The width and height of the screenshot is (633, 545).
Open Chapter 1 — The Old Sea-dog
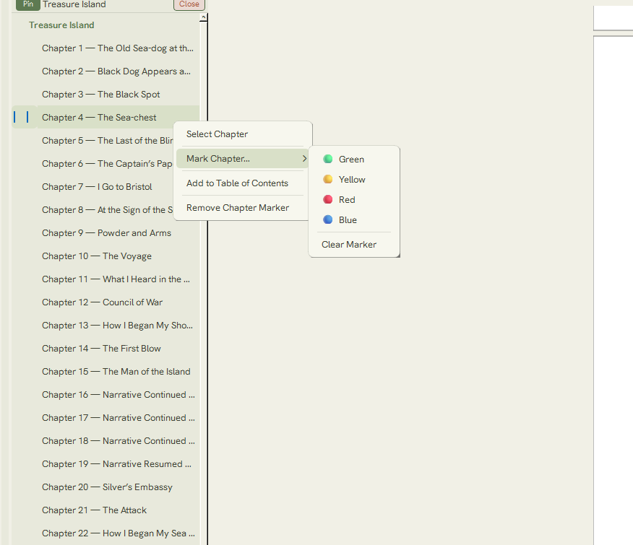point(118,48)
